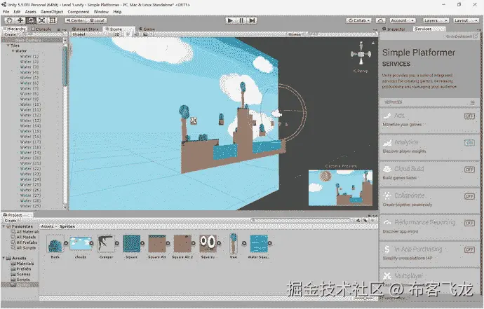
Task: Open the scene effects image dropdown
Action: [x=147, y=34]
